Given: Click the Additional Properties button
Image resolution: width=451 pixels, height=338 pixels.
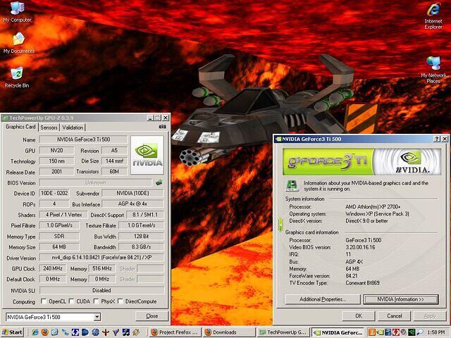Looking at the screenshot, I should coord(322,299).
